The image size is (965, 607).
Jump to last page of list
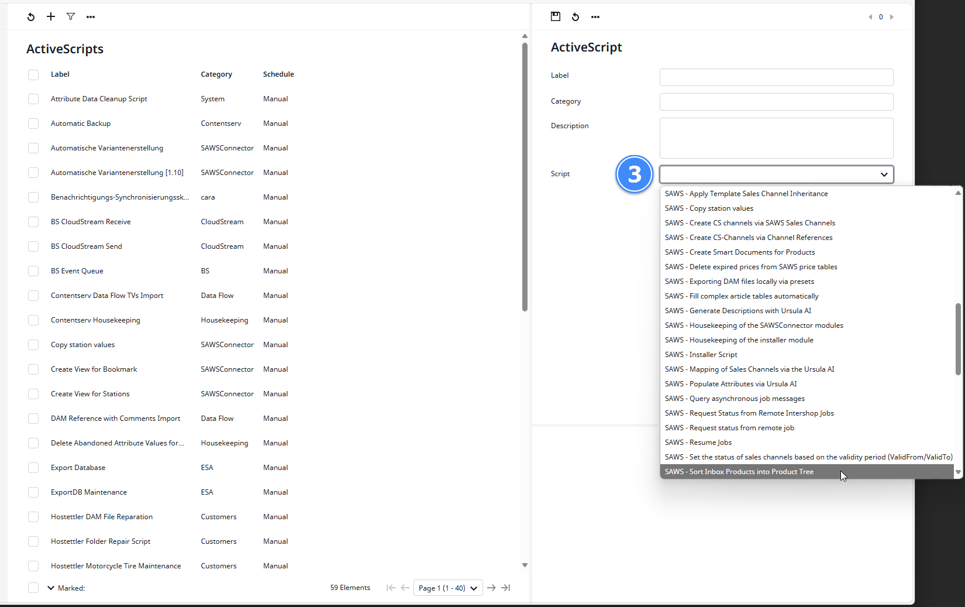point(506,588)
